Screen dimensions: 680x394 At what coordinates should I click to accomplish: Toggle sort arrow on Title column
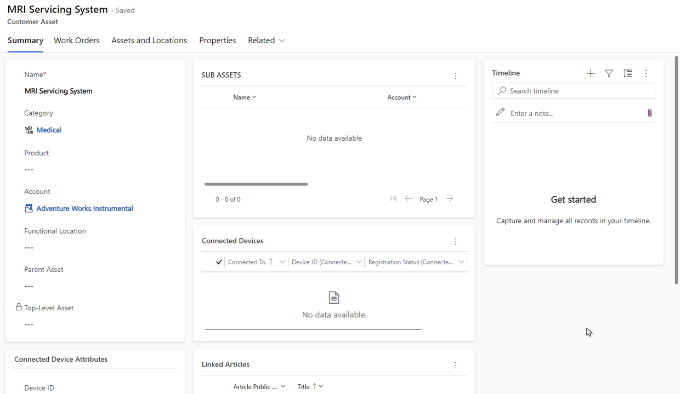[314, 386]
